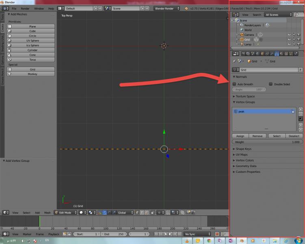Expand Camera node in outliner tree
Viewport: 305px width, 244px height.
coord(237,35)
